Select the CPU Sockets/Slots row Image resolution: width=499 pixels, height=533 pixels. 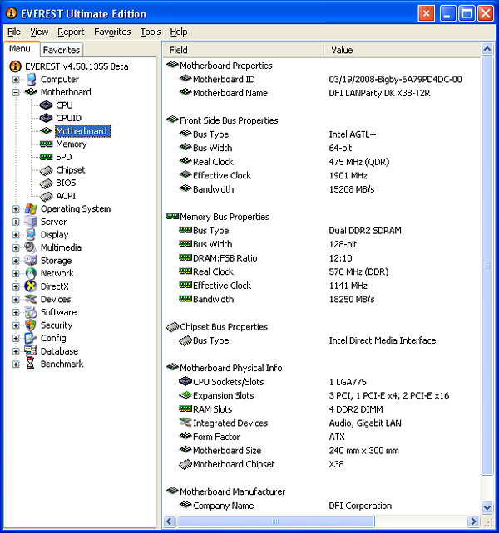point(322,382)
